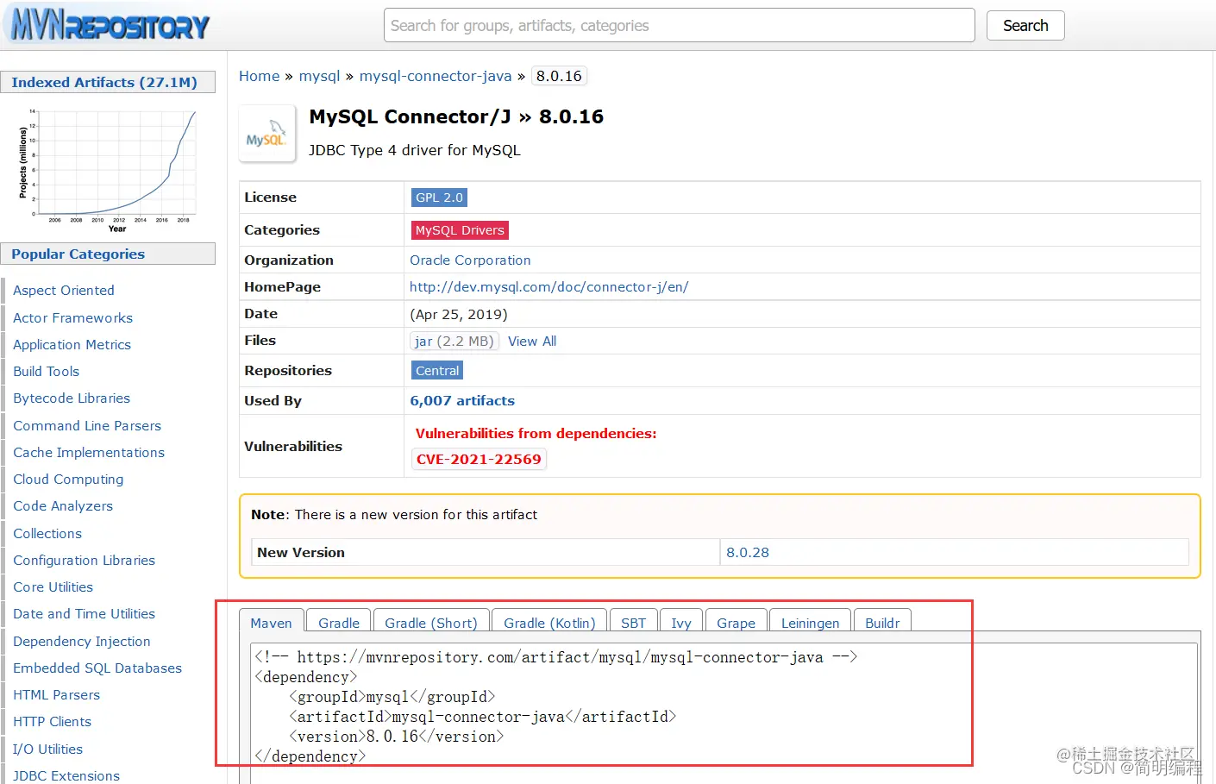The width and height of the screenshot is (1216, 784).
Task: Click the Apr 25, 2019 date value
Action: [459, 314]
